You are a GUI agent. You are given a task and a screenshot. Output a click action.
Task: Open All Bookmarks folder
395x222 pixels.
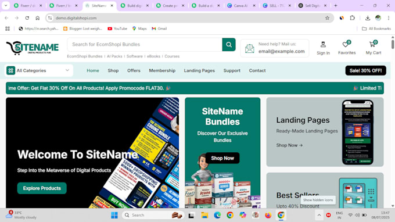(x=376, y=28)
